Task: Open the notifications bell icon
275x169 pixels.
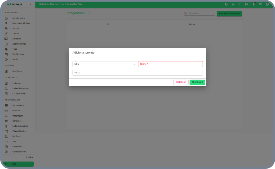Action: click(x=254, y=4)
